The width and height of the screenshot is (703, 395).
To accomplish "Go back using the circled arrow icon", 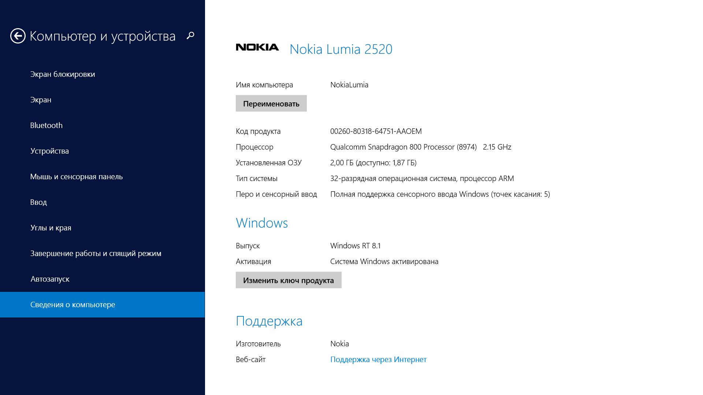I will point(18,36).
